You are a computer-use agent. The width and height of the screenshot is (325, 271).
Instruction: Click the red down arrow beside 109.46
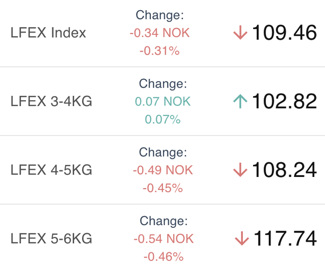240,32
